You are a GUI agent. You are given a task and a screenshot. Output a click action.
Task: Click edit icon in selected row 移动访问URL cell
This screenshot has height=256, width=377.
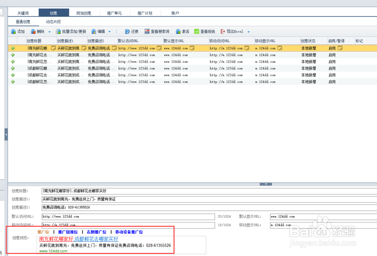247,48
